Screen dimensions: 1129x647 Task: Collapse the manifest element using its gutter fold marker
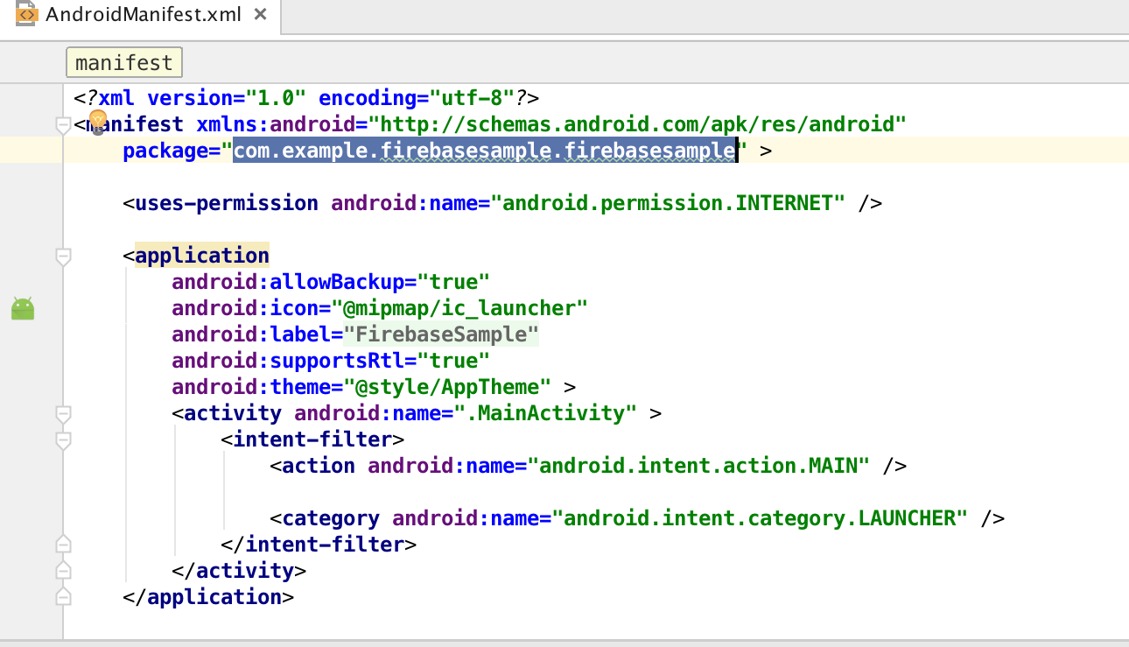coord(63,124)
